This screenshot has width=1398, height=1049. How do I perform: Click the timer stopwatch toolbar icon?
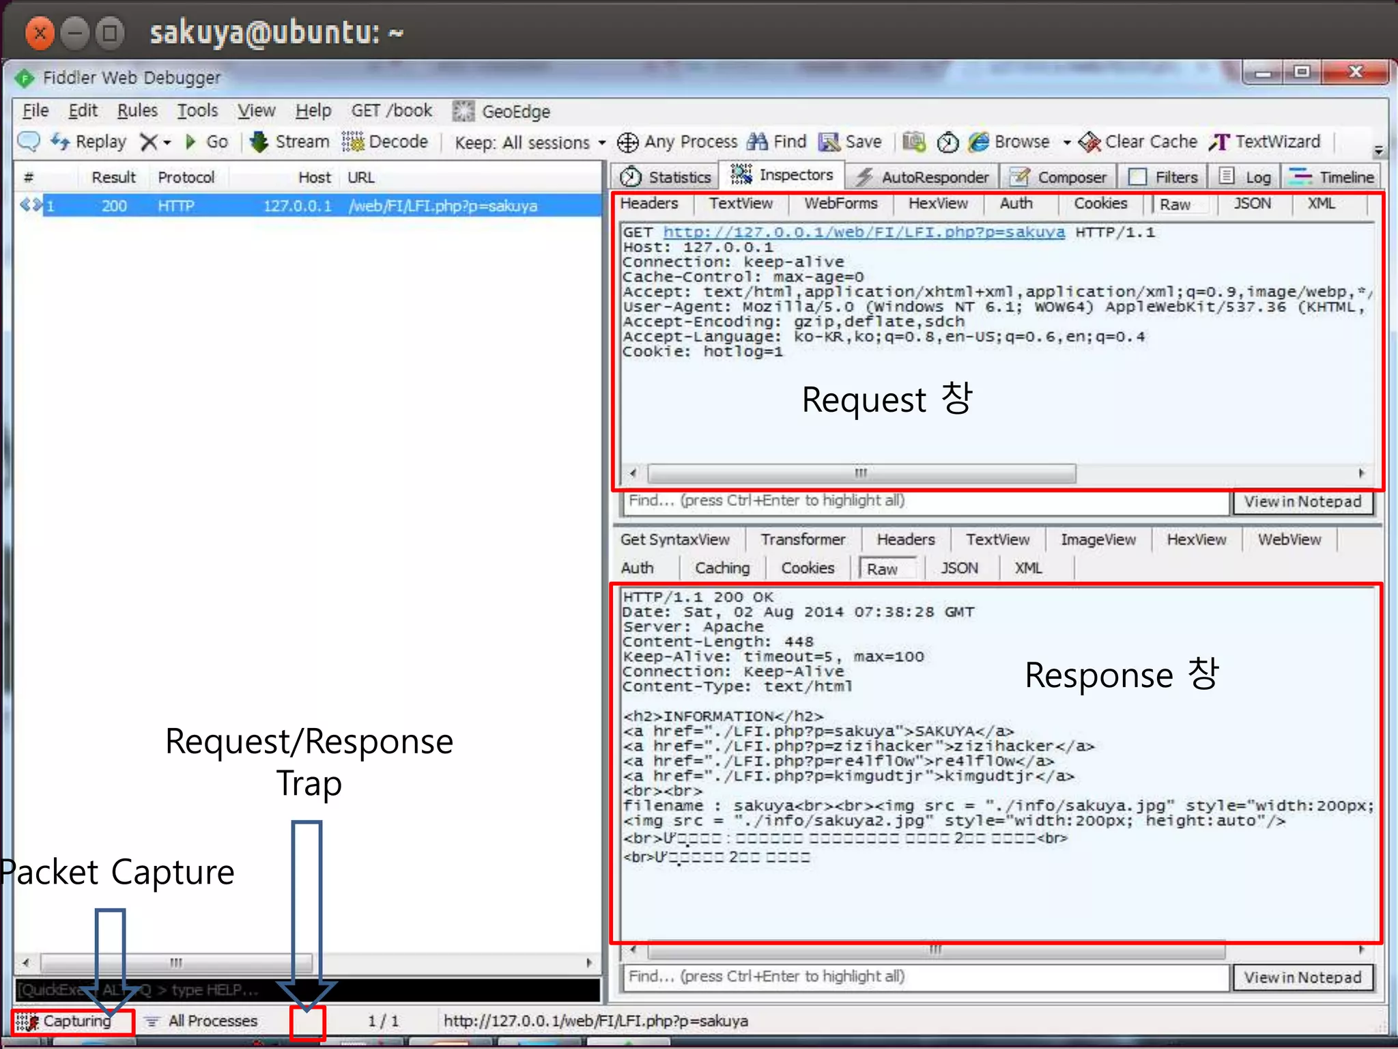(x=947, y=142)
